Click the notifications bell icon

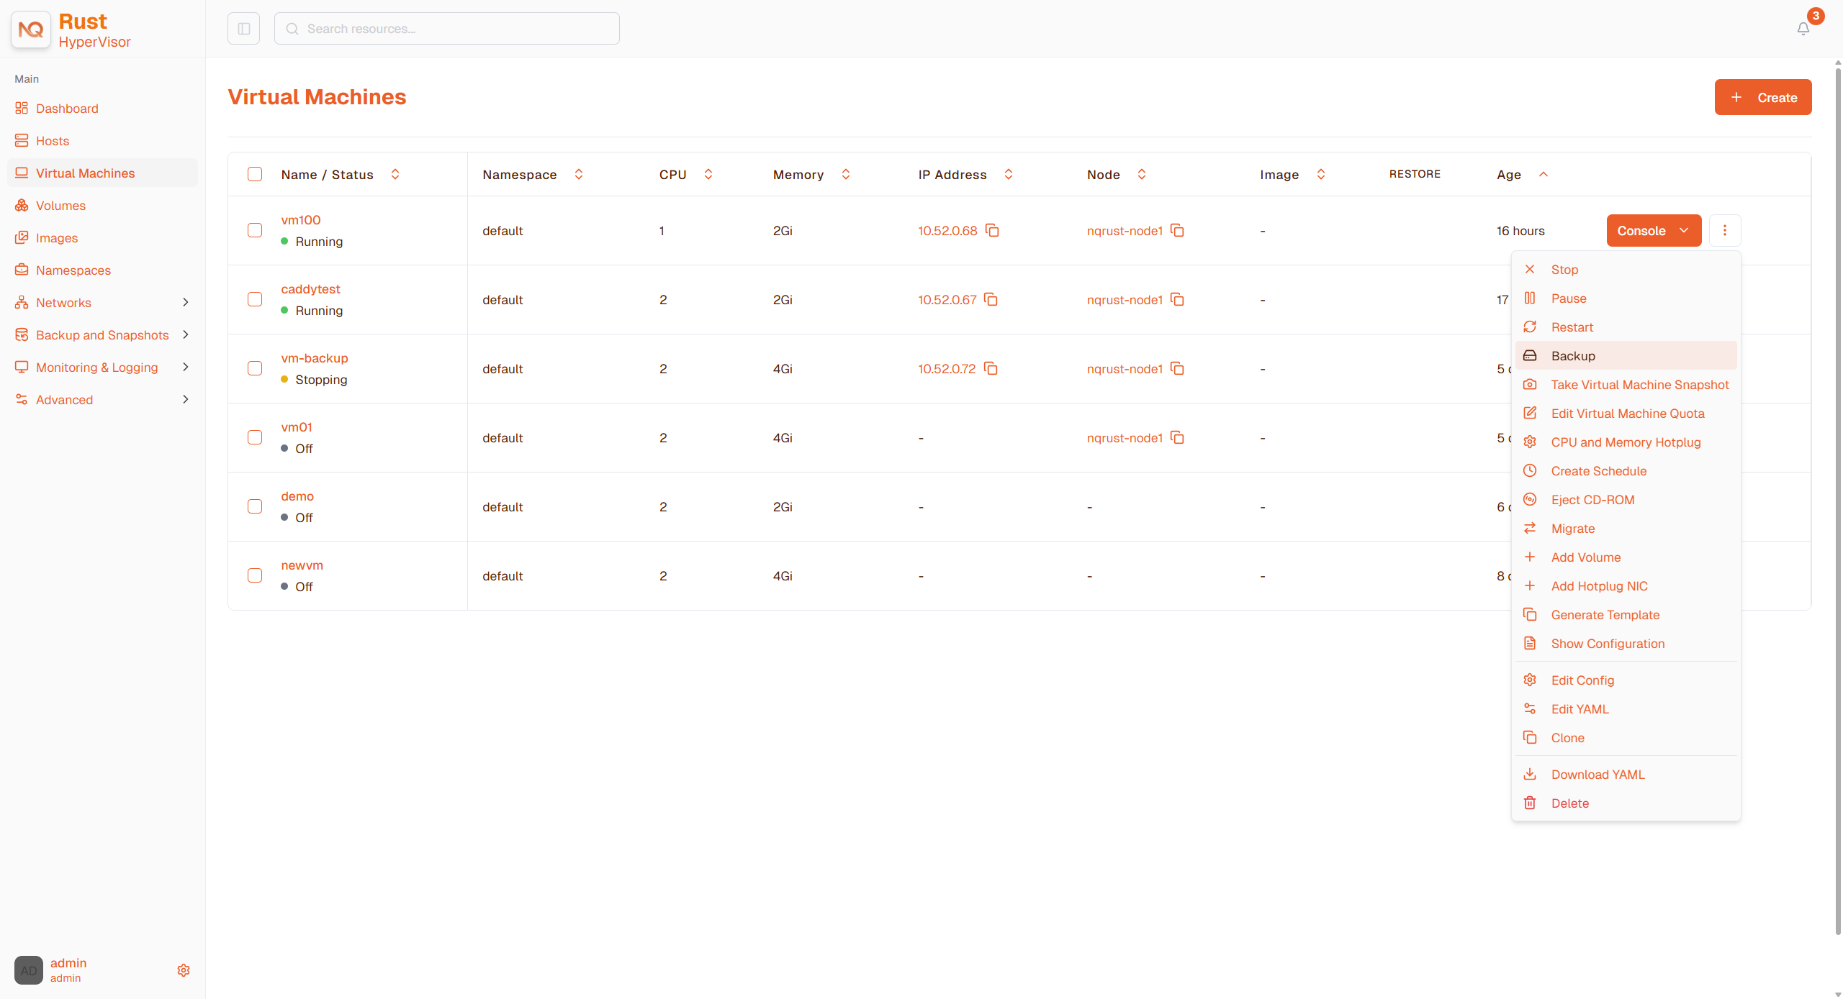(1803, 29)
